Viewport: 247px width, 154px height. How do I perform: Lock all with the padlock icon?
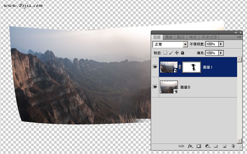(182, 53)
